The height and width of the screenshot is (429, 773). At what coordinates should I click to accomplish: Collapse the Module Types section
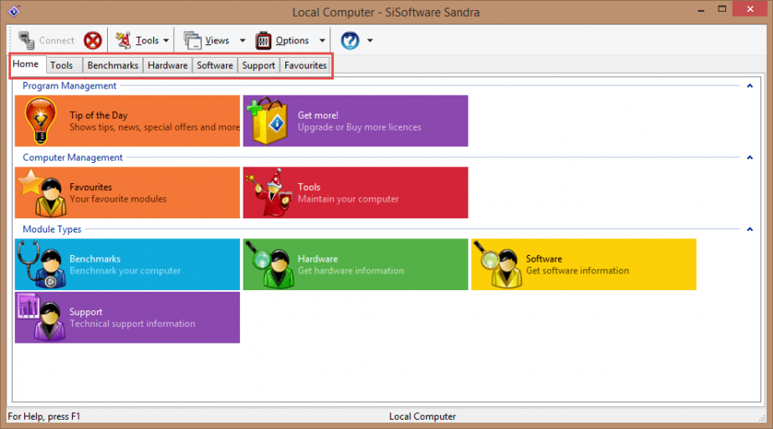[750, 229]
